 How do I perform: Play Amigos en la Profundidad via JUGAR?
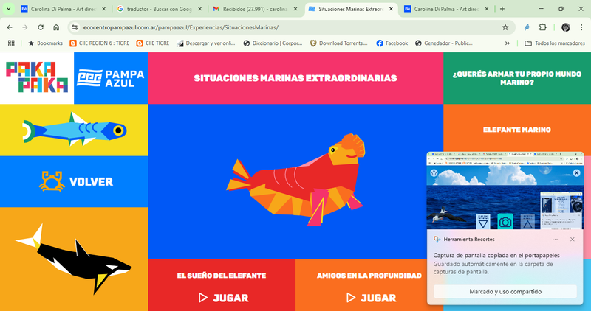click(x=371, y=298)
